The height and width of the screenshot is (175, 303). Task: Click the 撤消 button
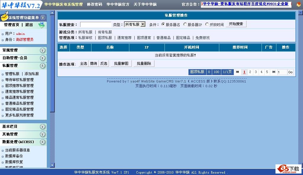(94, 64)
